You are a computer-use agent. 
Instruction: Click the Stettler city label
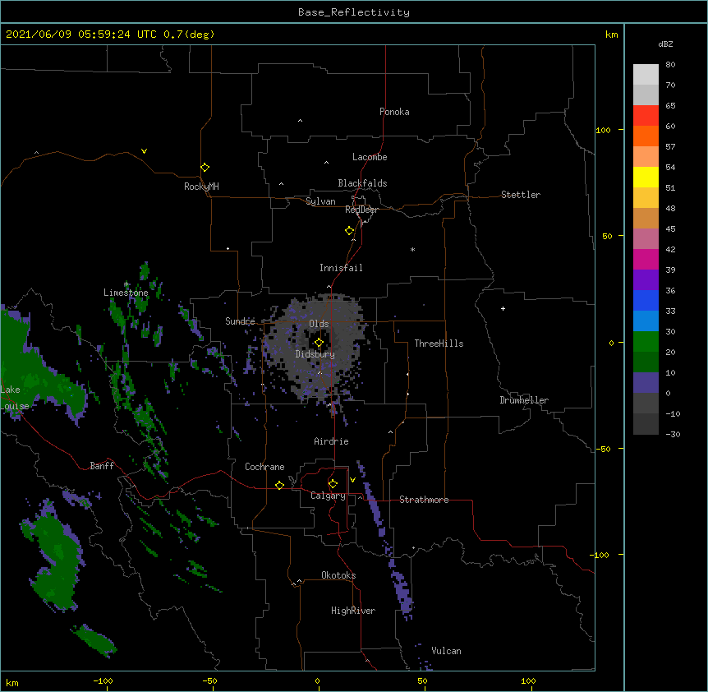tap(521, 195)
